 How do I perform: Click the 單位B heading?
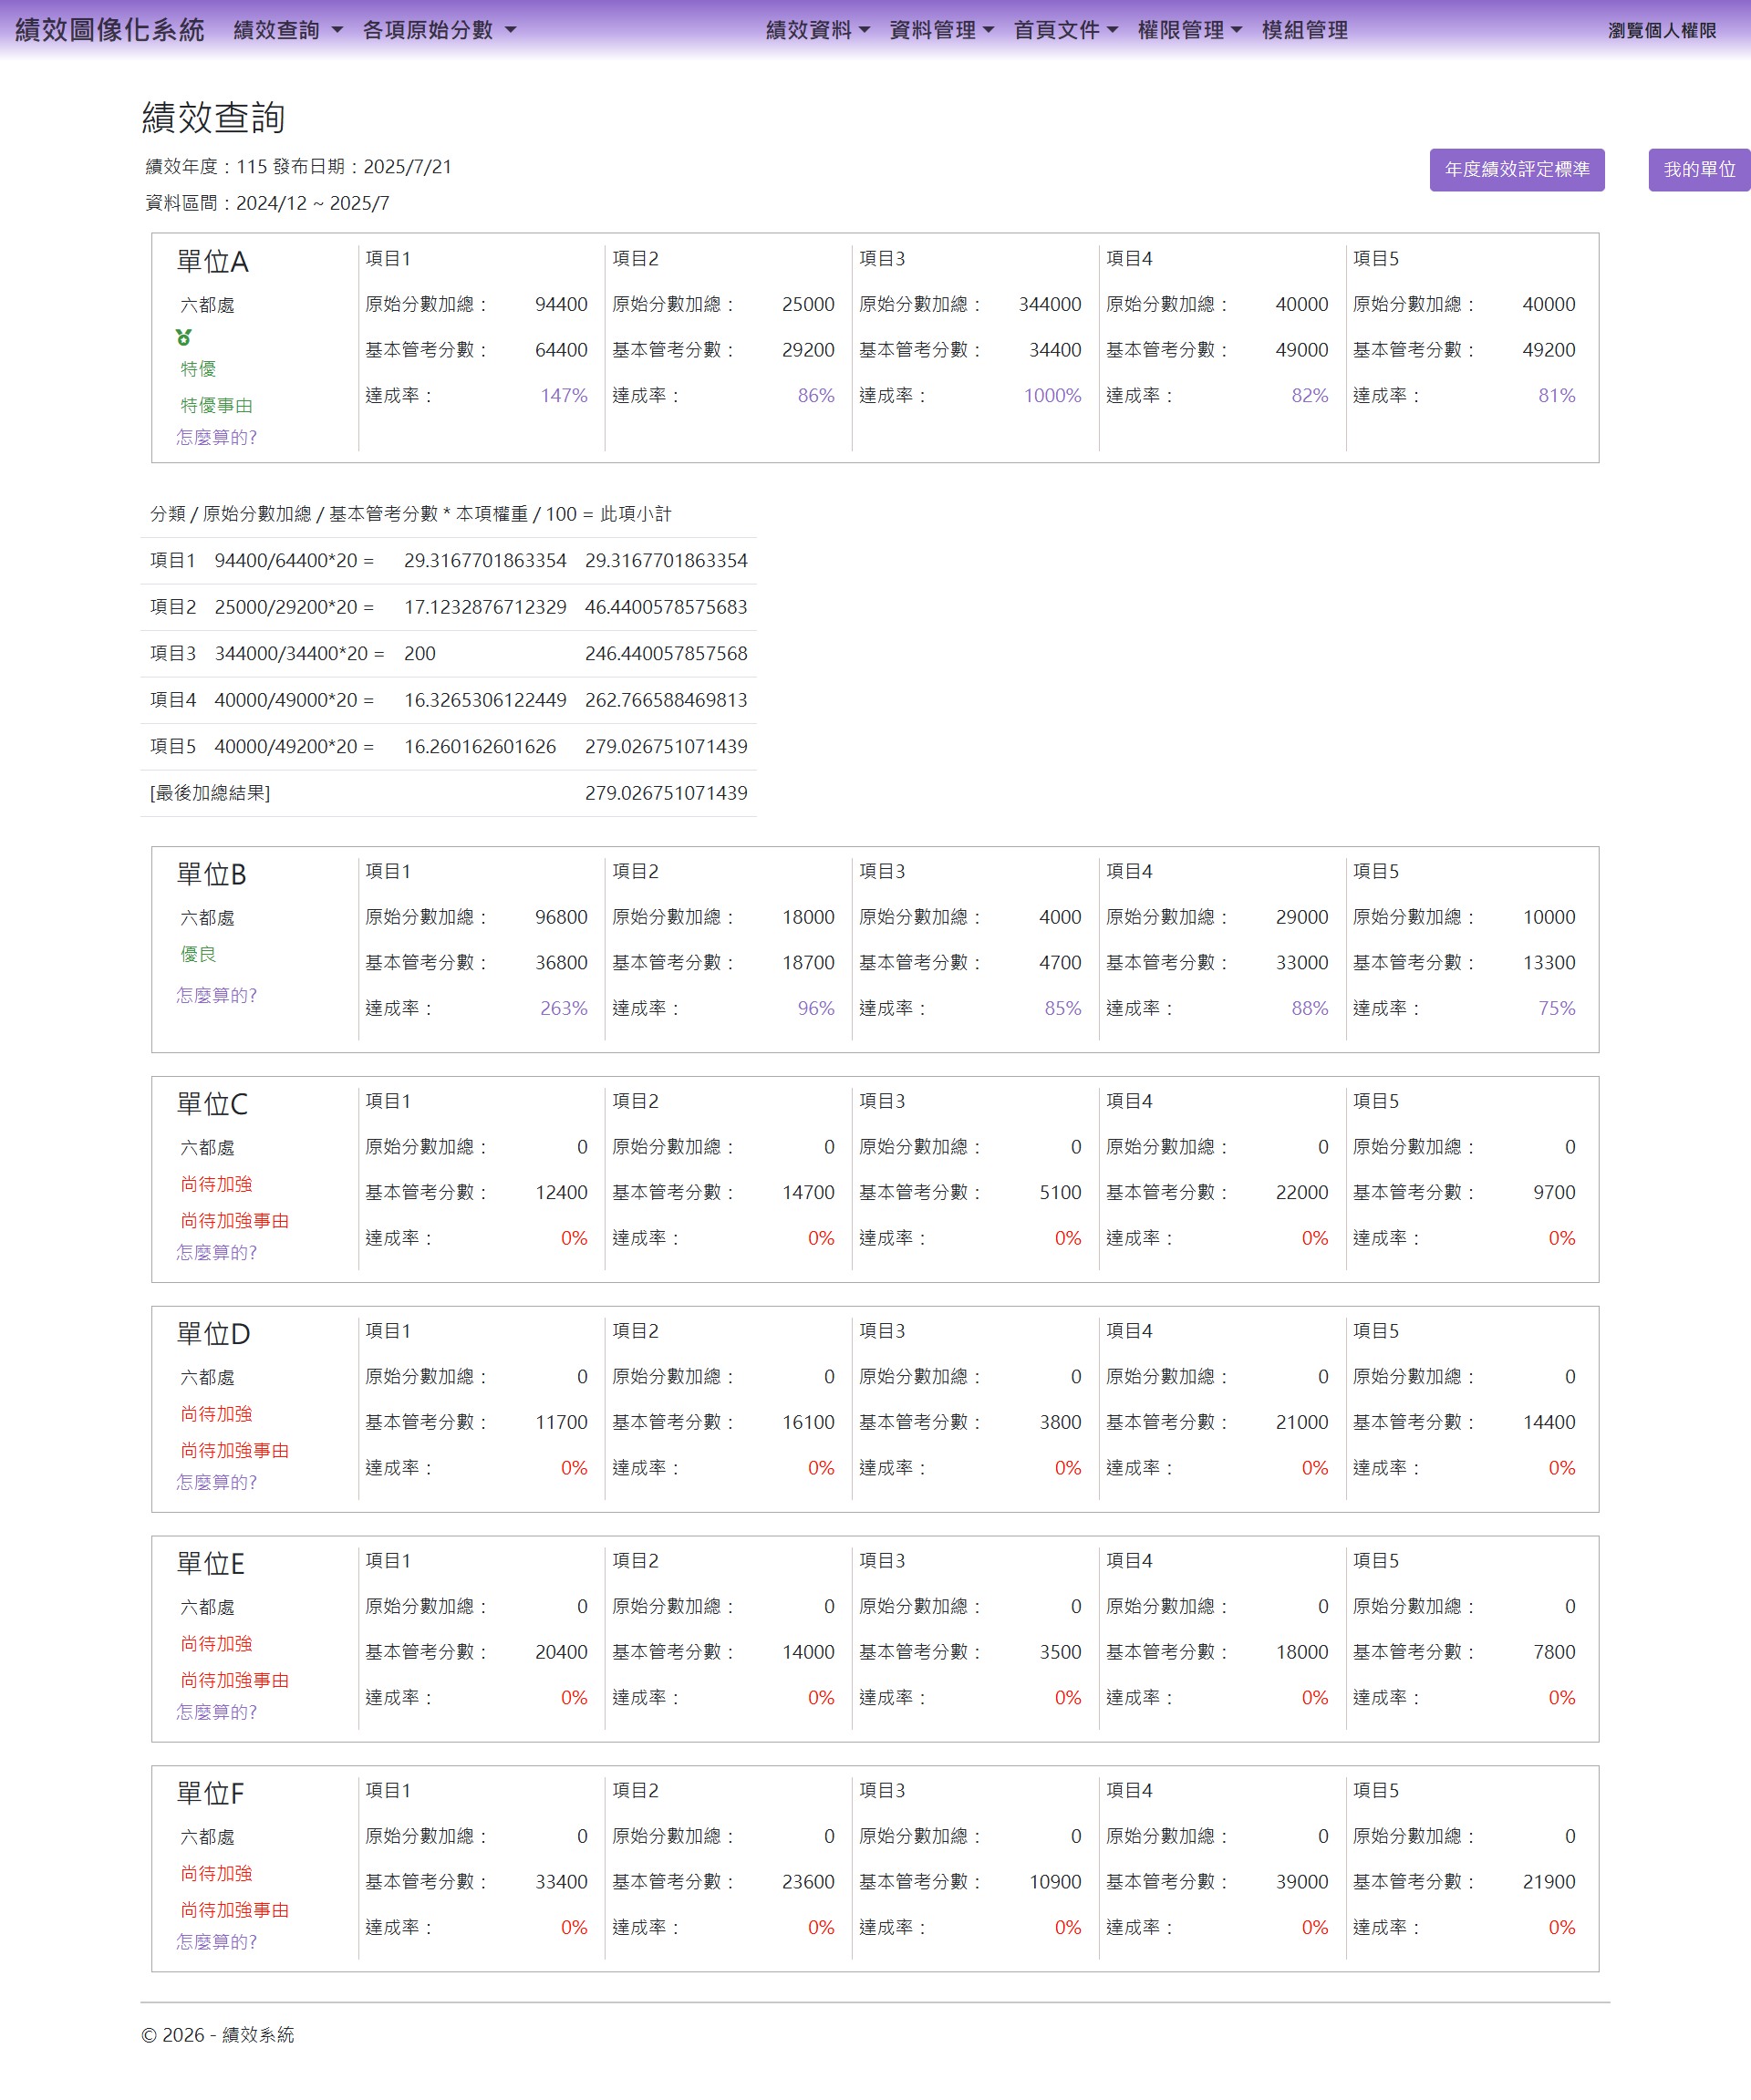point(212,874)
